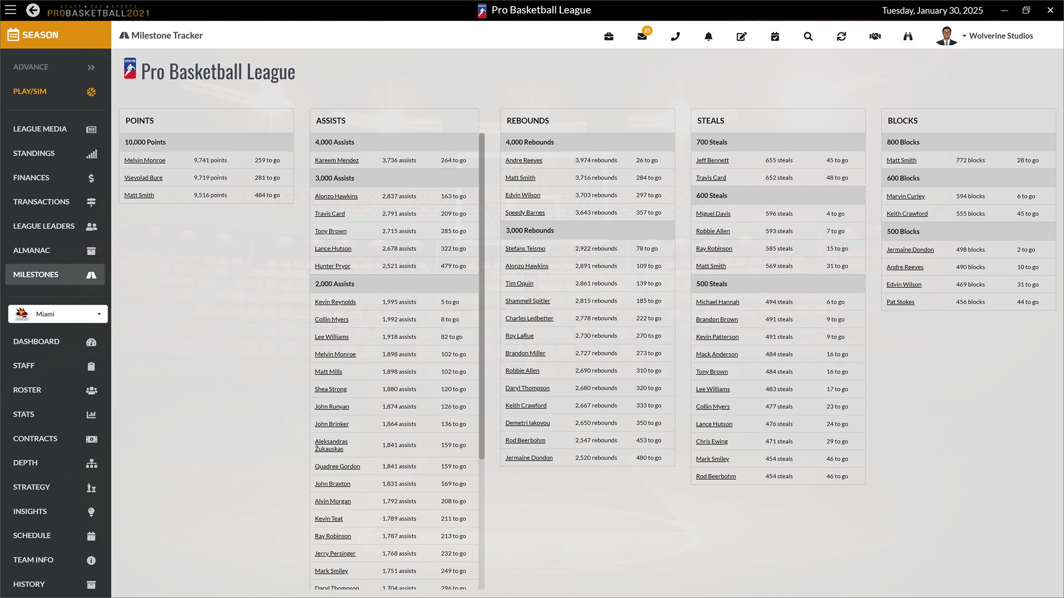Expand the ADVANCE section chevron
The height and width of the screenshot is (598, 1064).
pos(90,67)
